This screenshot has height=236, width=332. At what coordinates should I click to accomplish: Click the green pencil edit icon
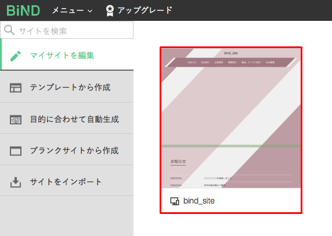click(16, 56)
